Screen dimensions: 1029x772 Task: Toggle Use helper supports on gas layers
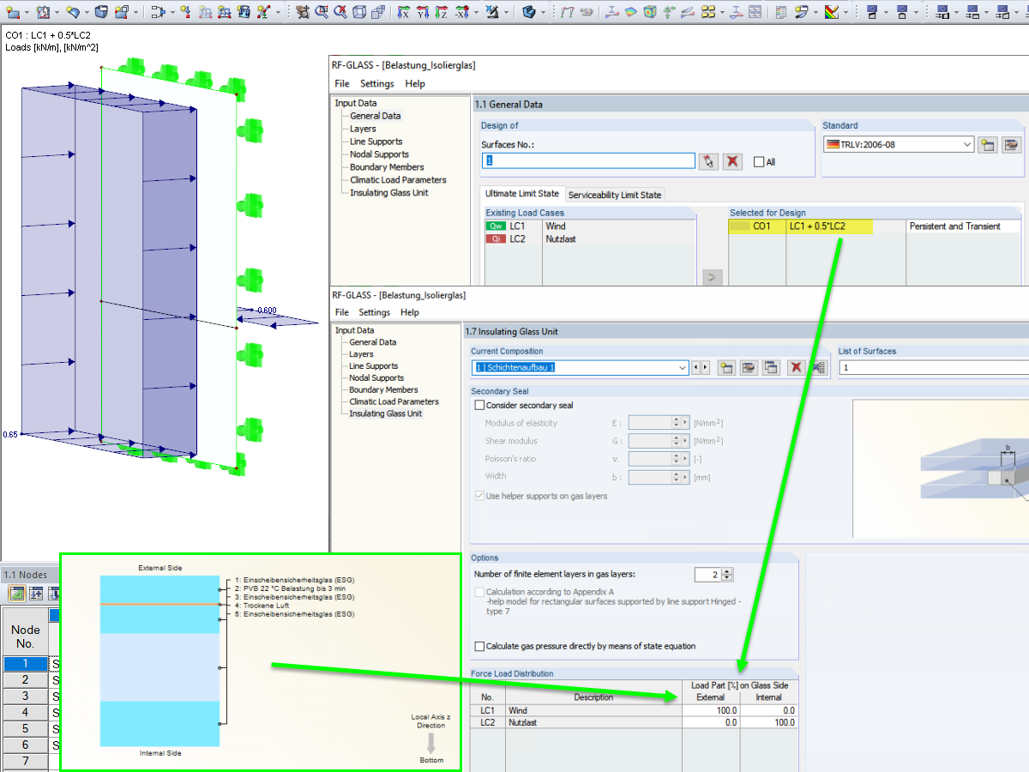479,496
